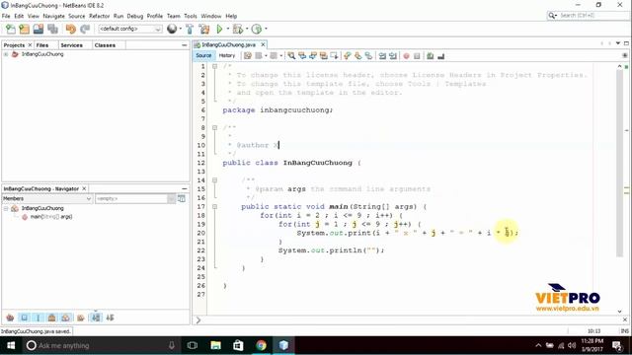This screenshot has width=632, height=355.
Task: Toggle Sort by Name in Navigator
Action: click(x=96, y=318)
